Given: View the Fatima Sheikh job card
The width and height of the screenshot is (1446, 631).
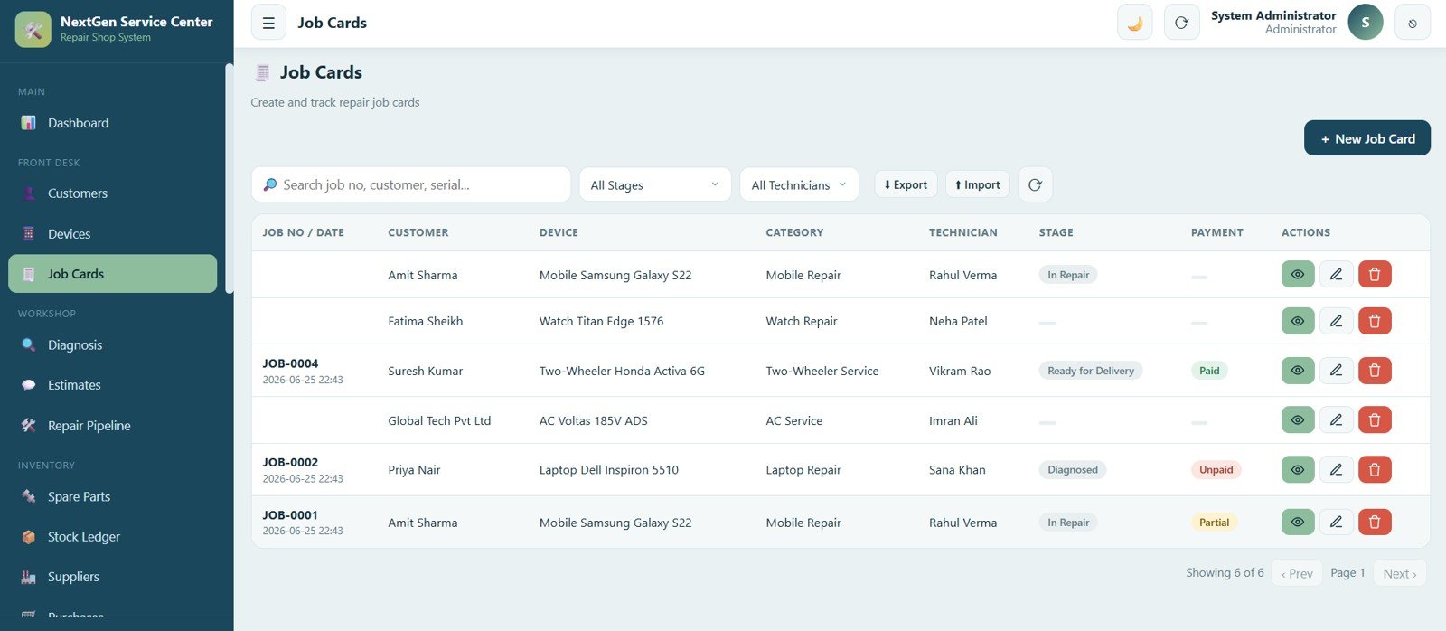Looking at the screenshot, I should [x=1298, y=321].
